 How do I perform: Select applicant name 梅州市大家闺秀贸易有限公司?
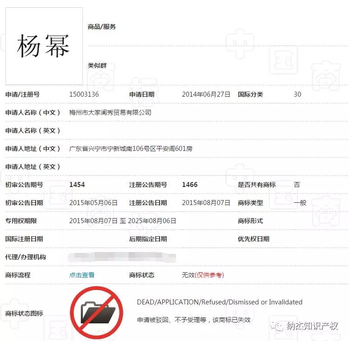110,112
